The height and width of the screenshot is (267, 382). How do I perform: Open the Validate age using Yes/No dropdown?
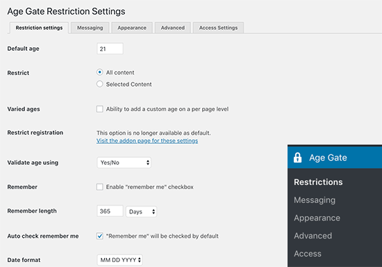[x=124, y=163]
